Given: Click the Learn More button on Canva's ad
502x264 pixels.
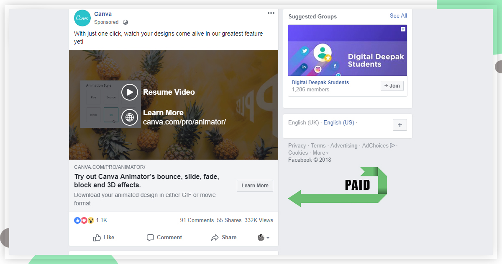Looking at the screenshot, I should point(255,185).
